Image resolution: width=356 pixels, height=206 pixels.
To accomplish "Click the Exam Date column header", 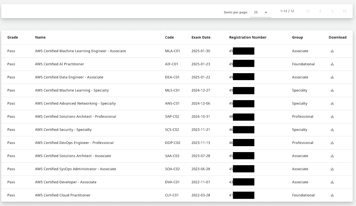I will coord(201,37).
